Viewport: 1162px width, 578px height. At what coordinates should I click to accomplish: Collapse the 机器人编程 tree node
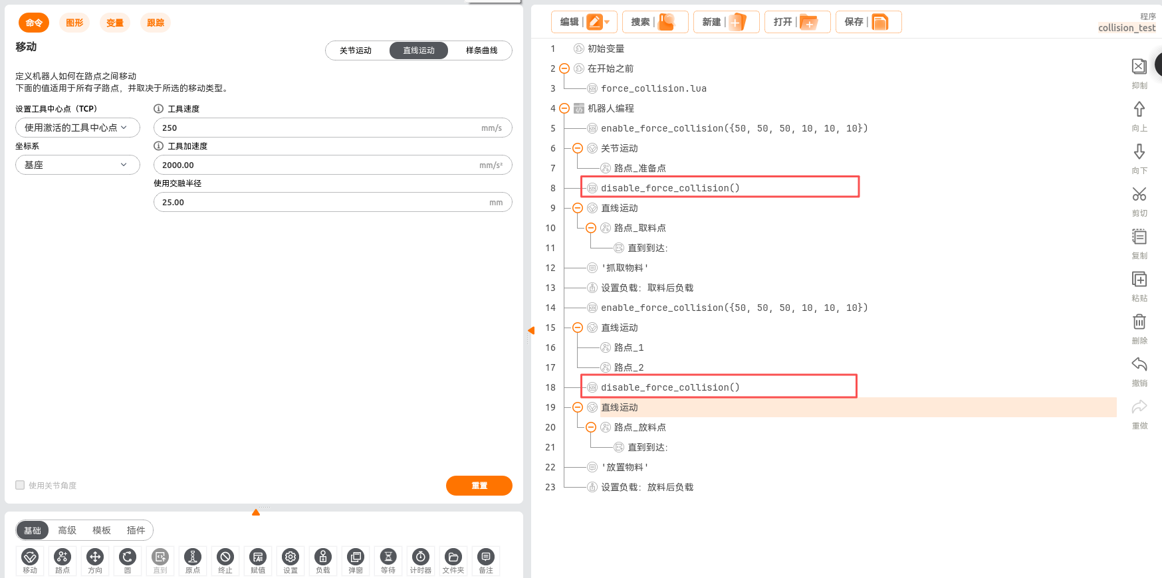[x=564, y=108]
